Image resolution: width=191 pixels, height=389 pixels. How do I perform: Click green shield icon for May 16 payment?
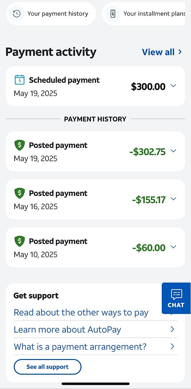pos(19,193)
